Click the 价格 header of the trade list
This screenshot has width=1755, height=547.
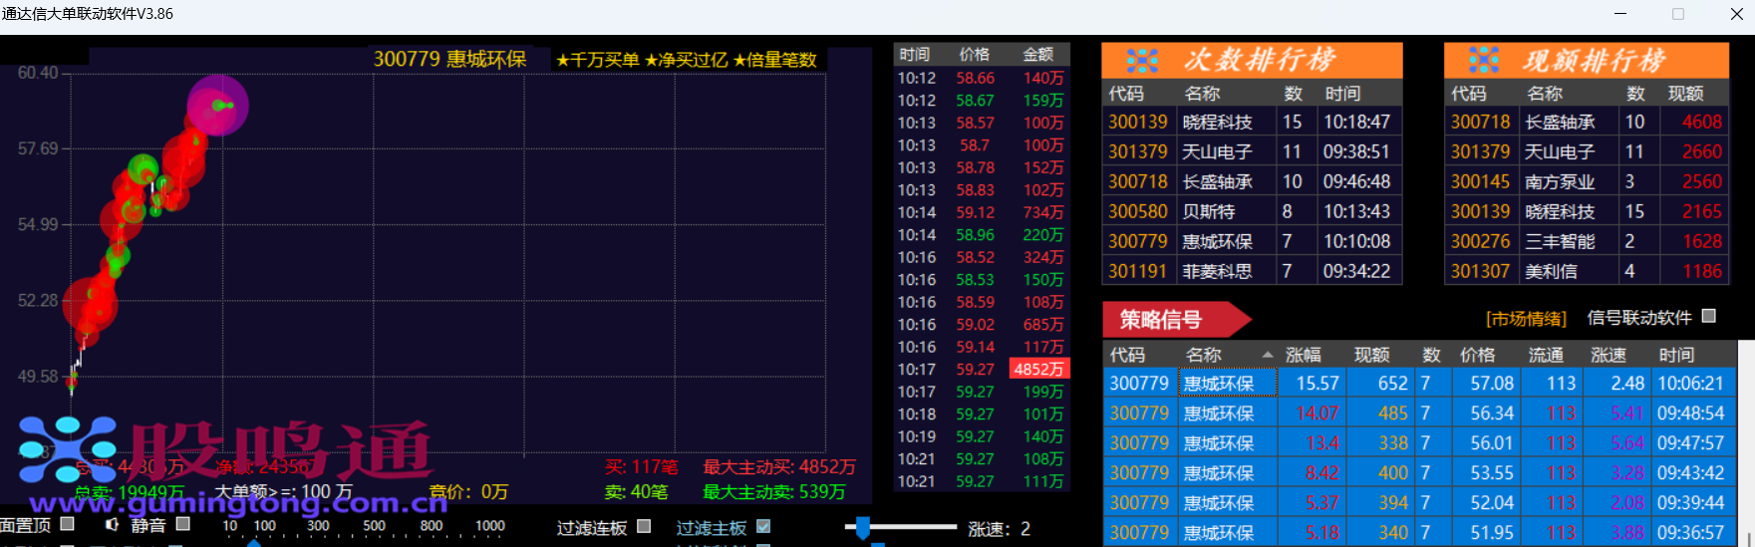pyautogui.click(x=975, y=55)
